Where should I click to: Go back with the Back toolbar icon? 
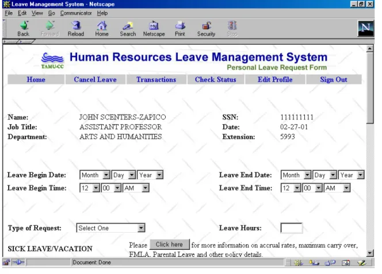click(24, 29)
